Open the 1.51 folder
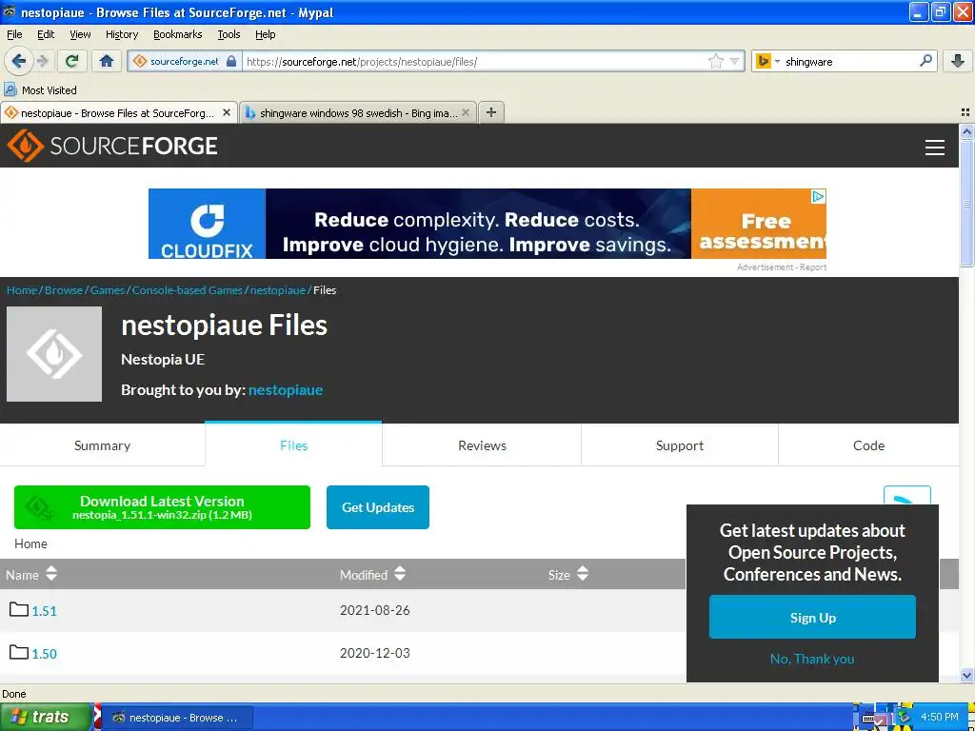This screenshot has width=975, height=731. [44, 611]
